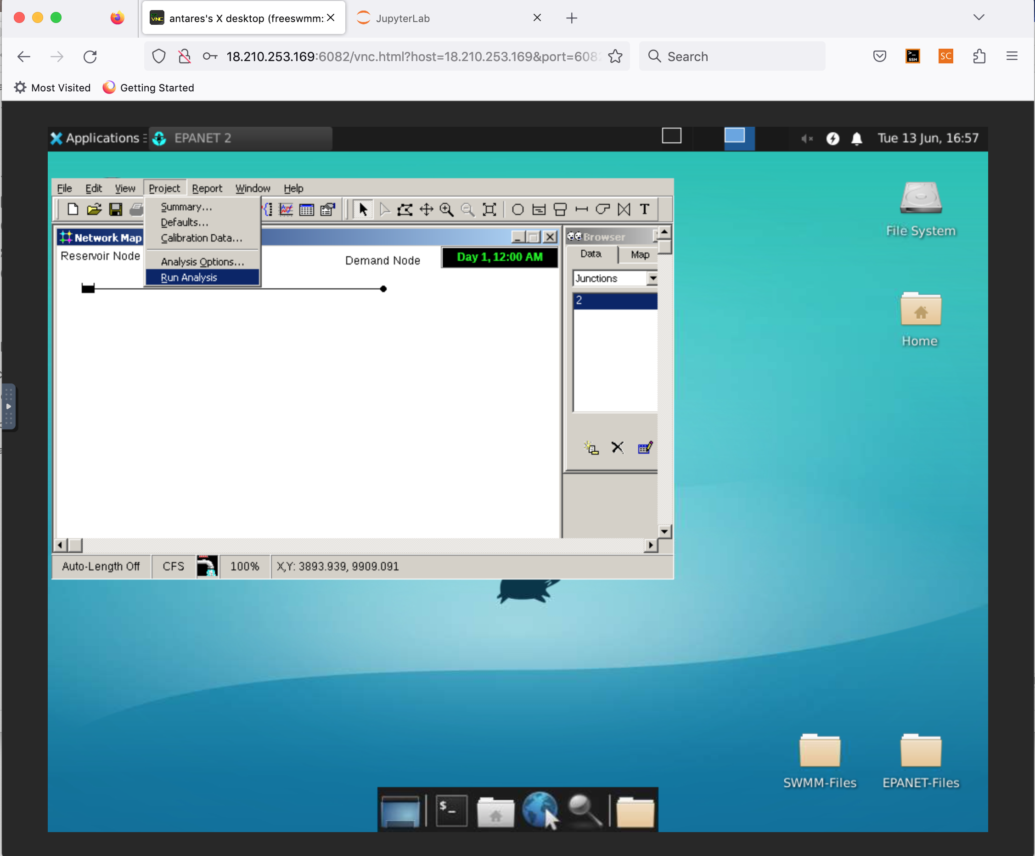Click the 100% zoom status panel
This screenshot has height=856, width=1035.
coord(245,566)
